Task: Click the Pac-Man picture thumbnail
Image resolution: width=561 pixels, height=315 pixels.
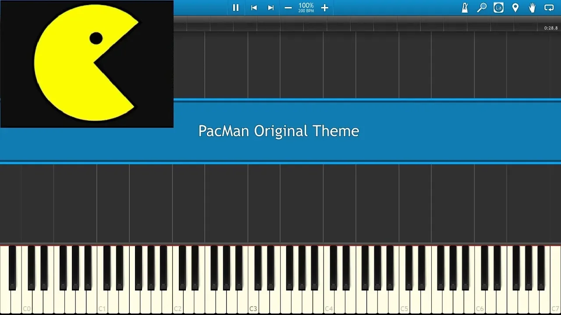Action: (x=87, y=64)
